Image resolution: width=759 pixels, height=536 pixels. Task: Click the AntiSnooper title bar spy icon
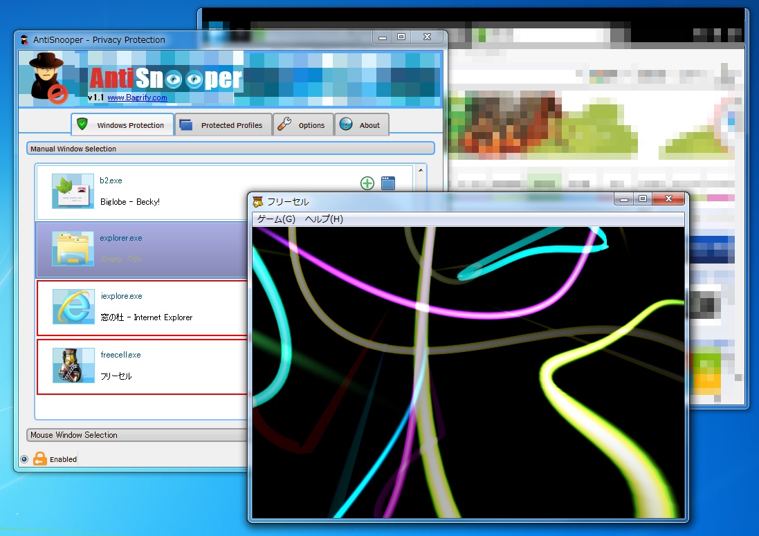24,39
